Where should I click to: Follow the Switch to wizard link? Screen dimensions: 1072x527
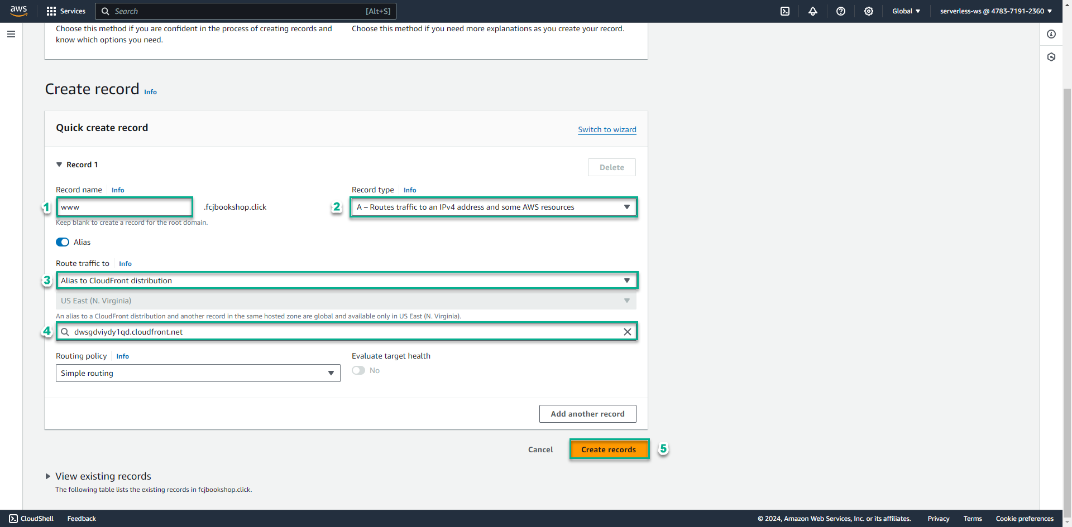tap(607, 129)
